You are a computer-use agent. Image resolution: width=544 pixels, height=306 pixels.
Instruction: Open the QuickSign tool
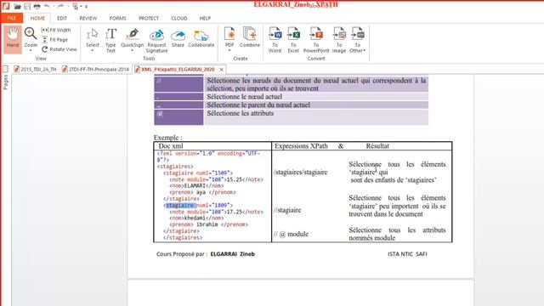(133, 37)
